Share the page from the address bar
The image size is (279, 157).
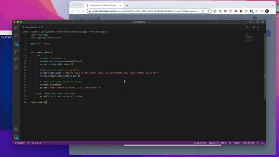coord(203,11)
